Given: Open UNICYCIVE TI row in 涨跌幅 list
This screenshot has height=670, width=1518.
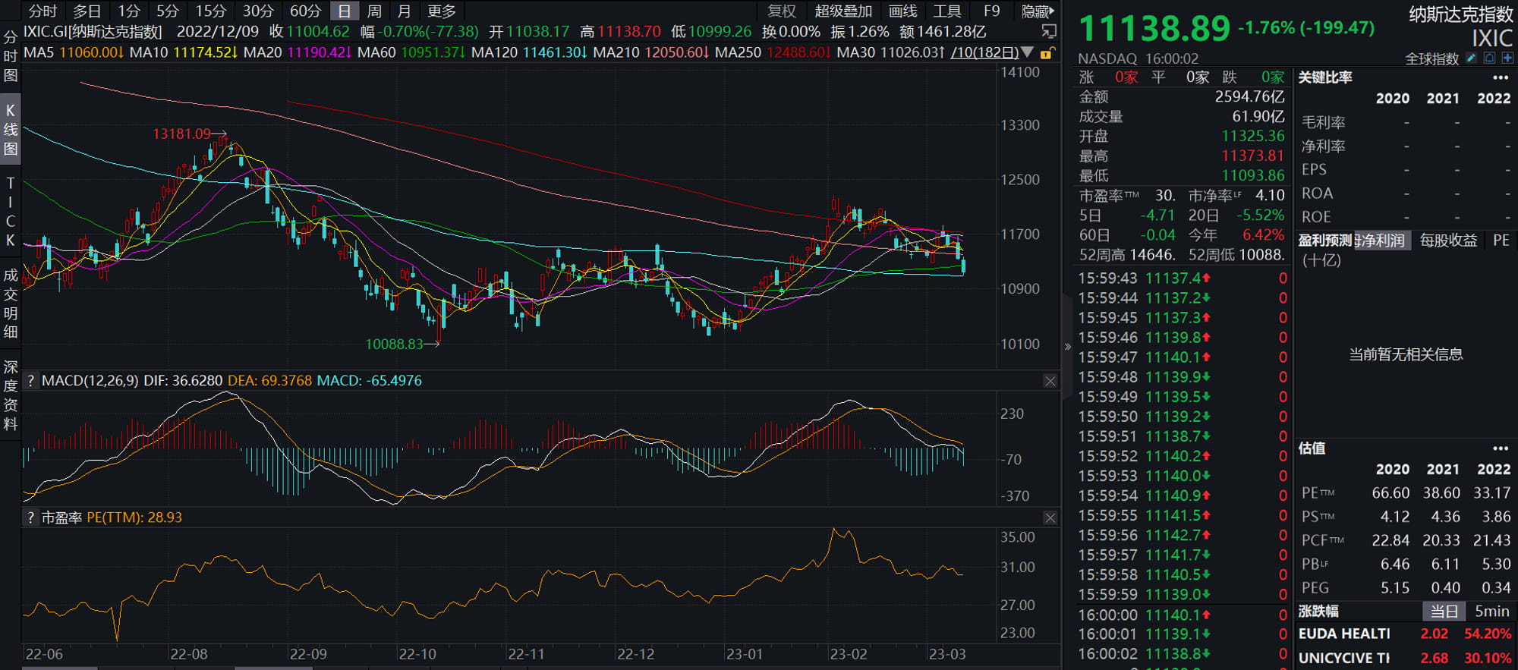Looking at the screenshot, I should click(x=1405, y=658).
